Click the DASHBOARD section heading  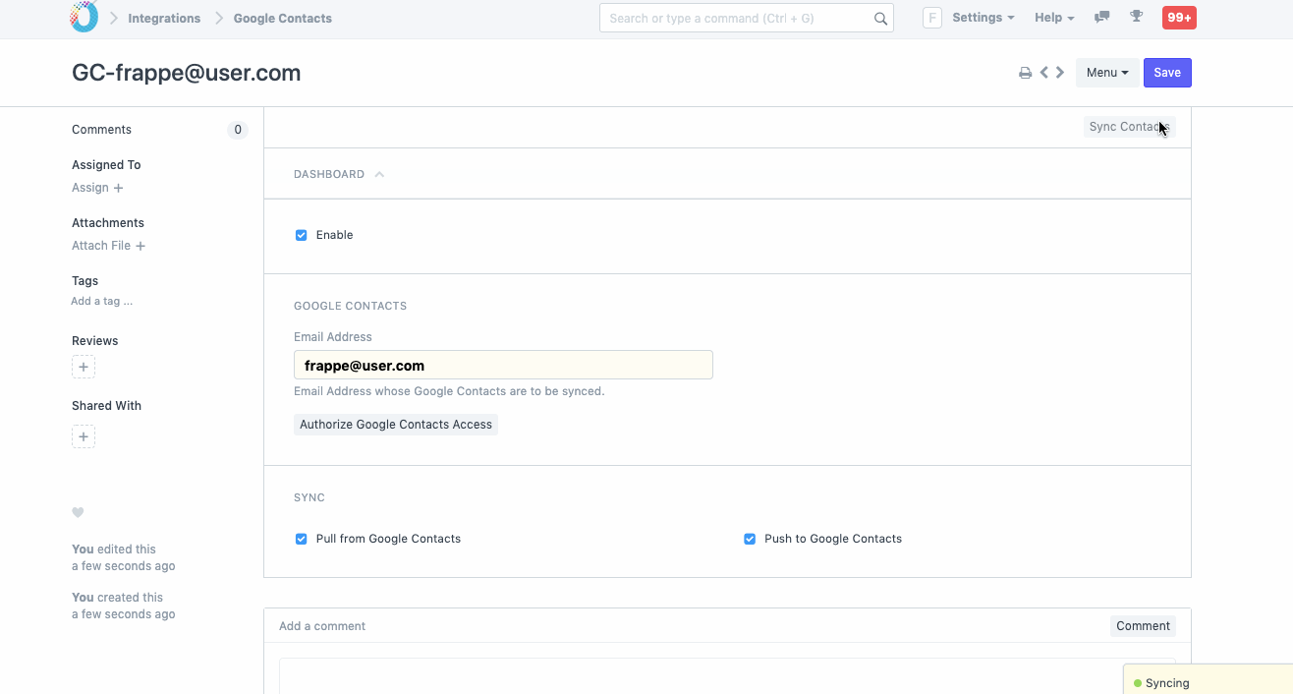tap(329, 174)
